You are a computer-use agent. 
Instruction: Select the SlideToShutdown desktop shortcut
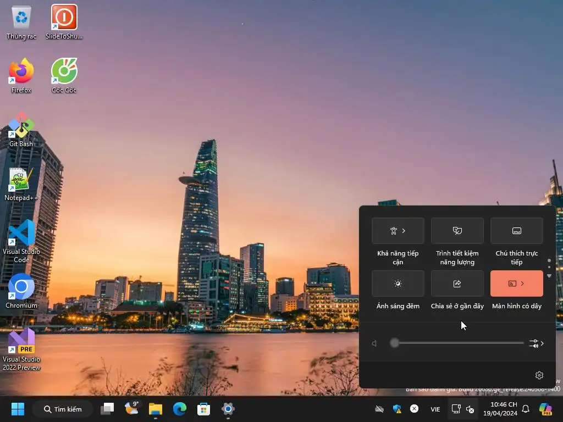click(64, 22)
